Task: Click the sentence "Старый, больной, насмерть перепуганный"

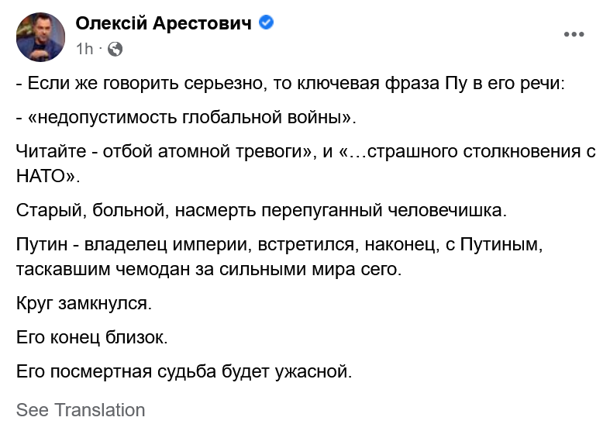Action: (261, 210)
